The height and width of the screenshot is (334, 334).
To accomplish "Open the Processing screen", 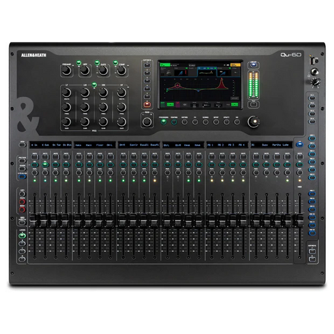I will tap(164, 122).
